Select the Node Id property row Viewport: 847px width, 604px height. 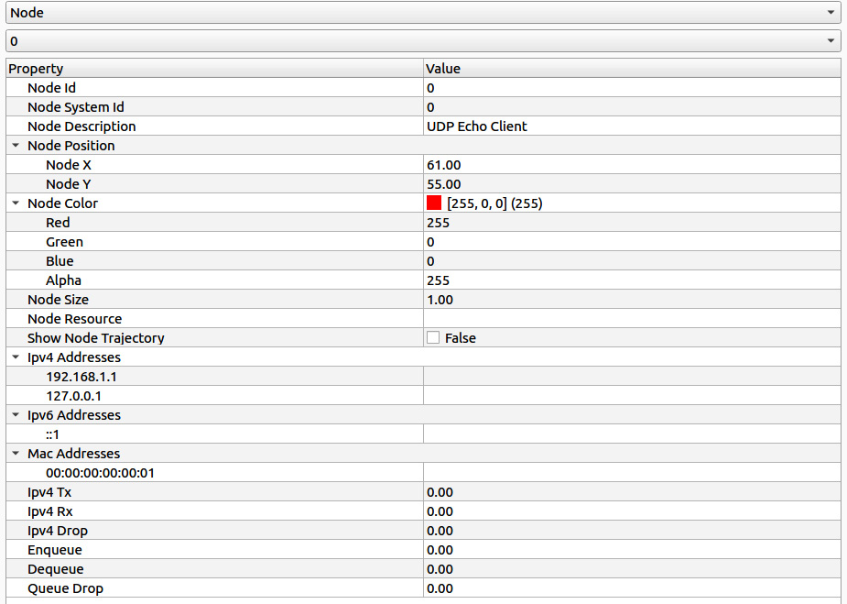[423, 88]
